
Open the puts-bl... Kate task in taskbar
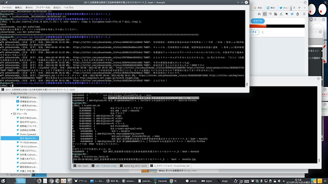pos(145,181)
